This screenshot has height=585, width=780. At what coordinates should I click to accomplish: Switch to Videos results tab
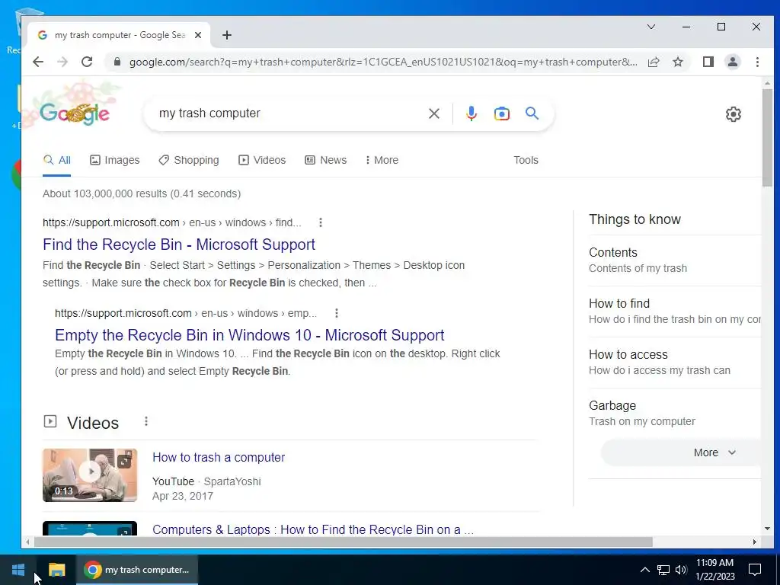262,160
